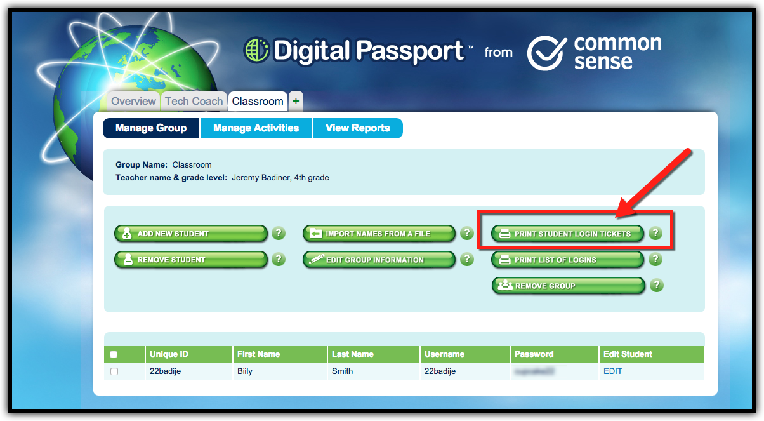Click the Last Name column header
Screen dimensions: 764x421
(x=373, y=354)
